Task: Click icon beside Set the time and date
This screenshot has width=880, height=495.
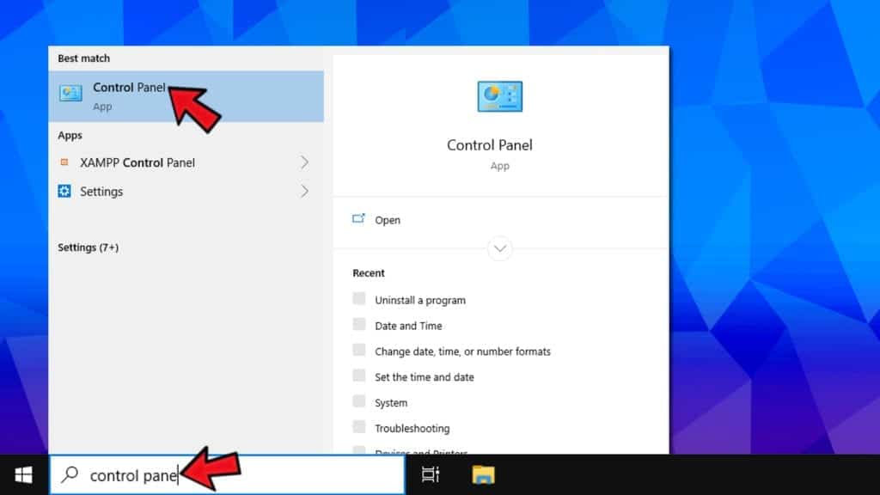Action: pos(359,376)
